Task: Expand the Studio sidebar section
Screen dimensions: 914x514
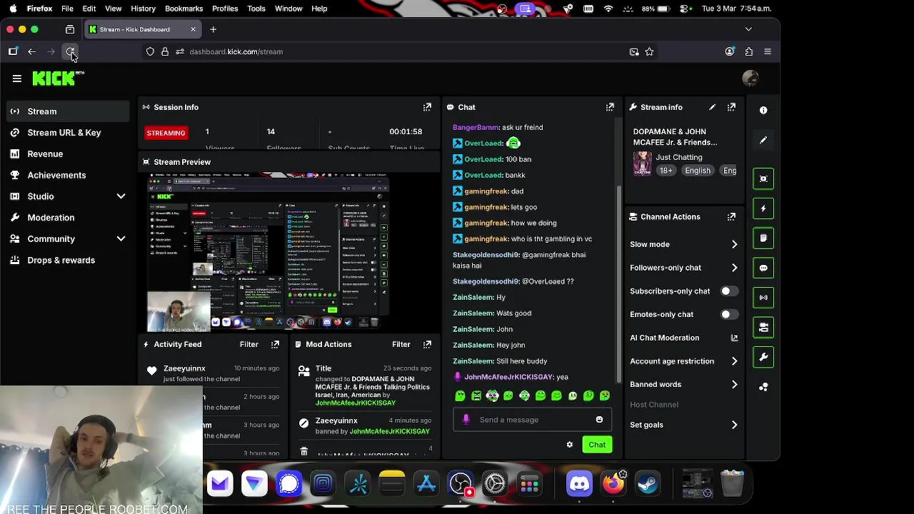Action: [x=121, y=196]
